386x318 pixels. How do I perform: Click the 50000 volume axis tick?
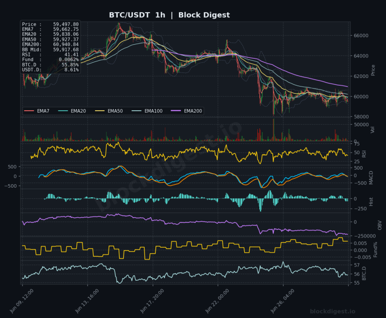(361, 125)
